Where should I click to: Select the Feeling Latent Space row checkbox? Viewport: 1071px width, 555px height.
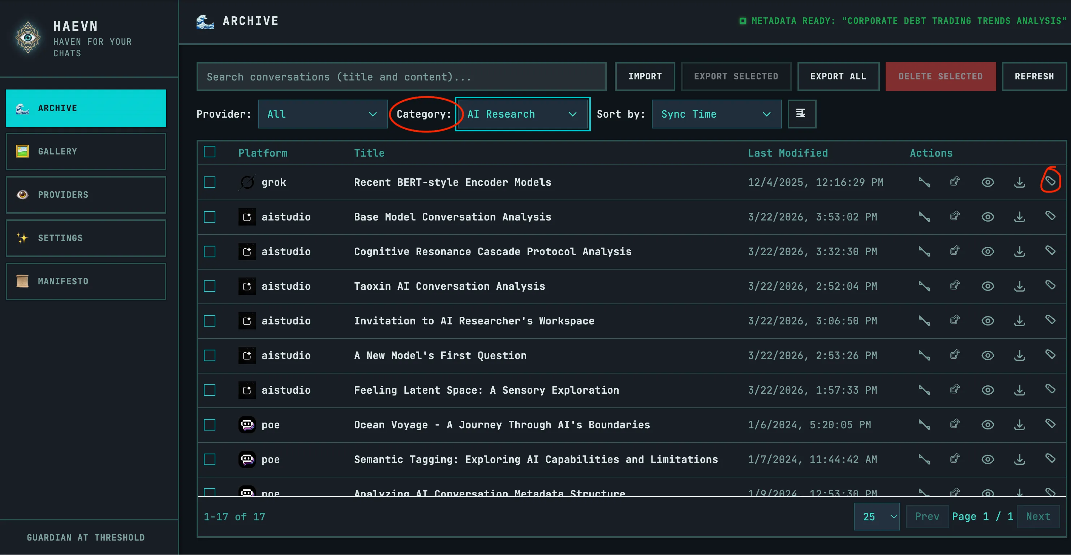[x=210, y=390]
